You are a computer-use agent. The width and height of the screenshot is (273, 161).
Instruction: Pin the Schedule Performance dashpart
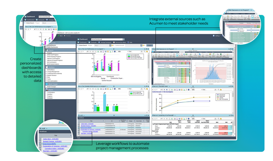click(145, 86)
